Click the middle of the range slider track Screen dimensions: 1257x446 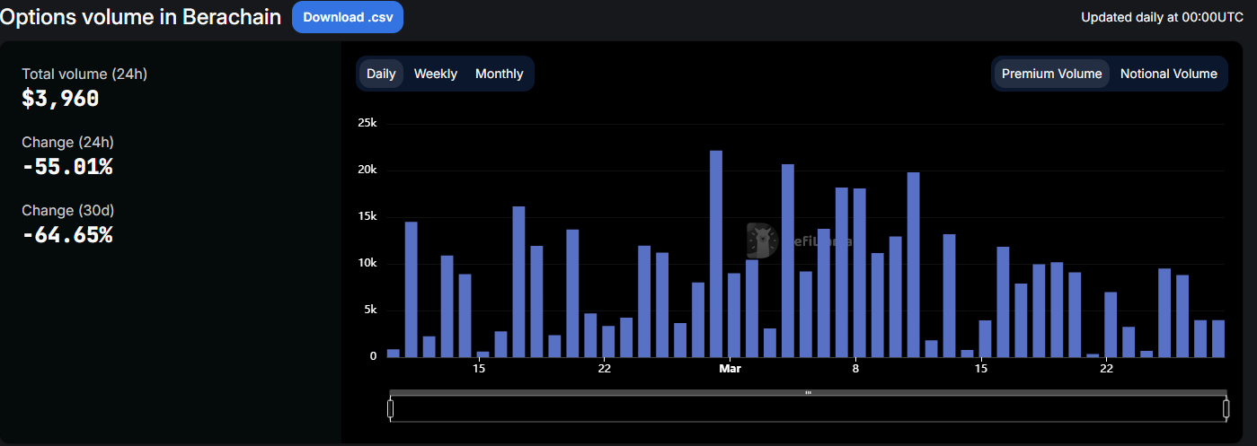(x=808, y=409)
